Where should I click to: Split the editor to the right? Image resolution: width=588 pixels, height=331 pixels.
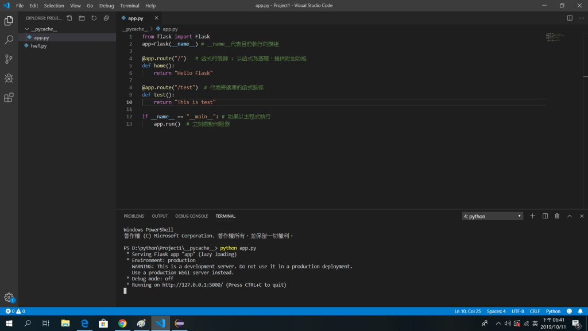[x=570, y=18]
